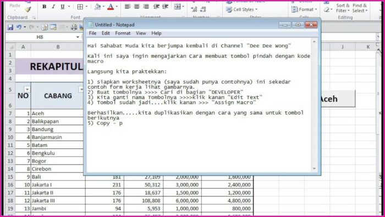Open Notepad View menu
Screen dimensions: 385x217
(141, 33)
